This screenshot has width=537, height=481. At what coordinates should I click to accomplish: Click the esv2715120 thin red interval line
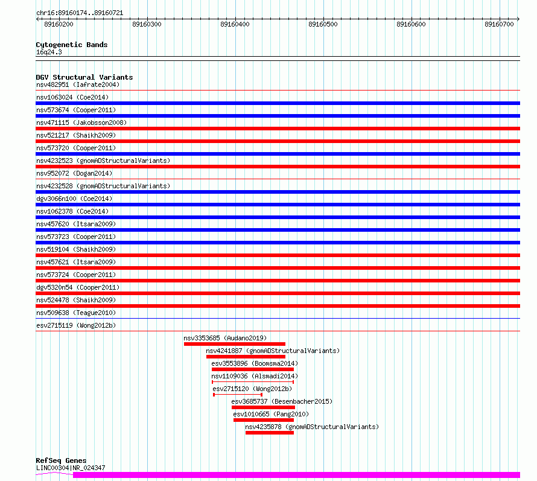coord(238,395)
